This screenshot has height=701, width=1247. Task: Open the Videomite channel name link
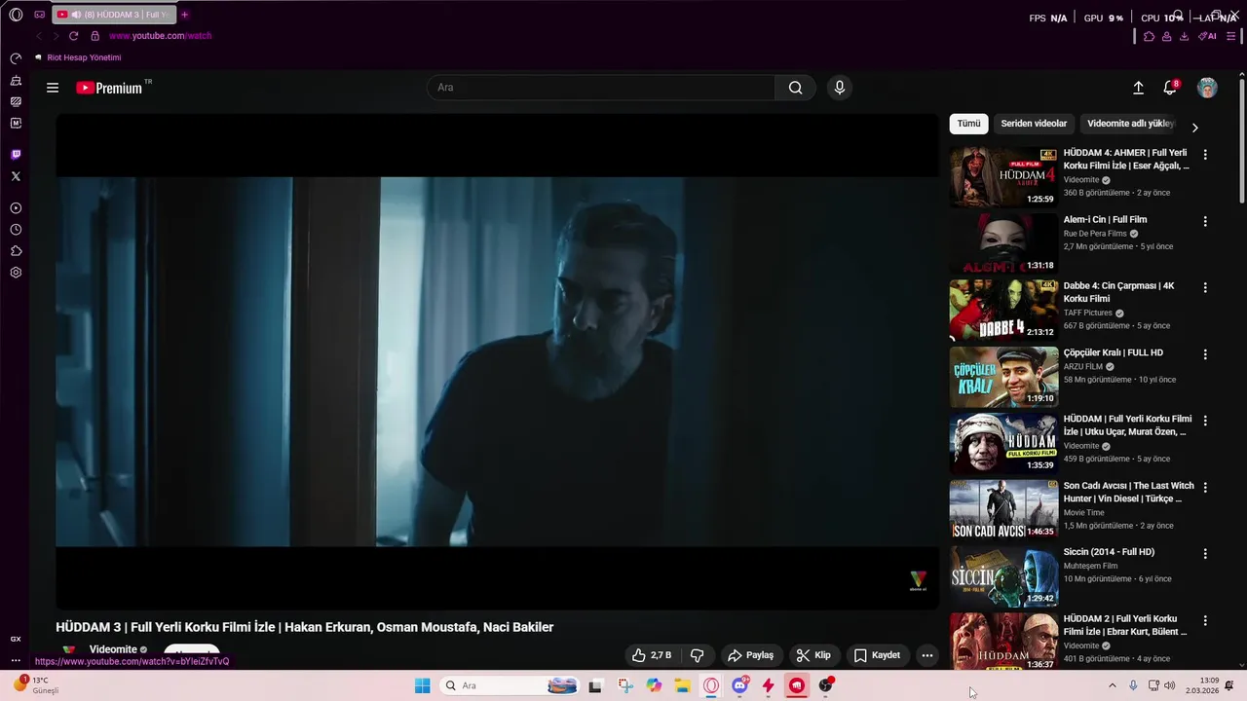[x=113, y=649]
